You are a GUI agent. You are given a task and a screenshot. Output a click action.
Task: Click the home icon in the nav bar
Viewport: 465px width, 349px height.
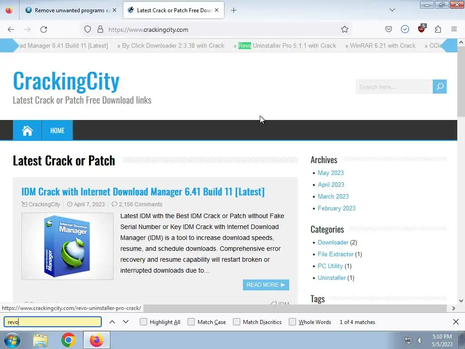(27, 130)
